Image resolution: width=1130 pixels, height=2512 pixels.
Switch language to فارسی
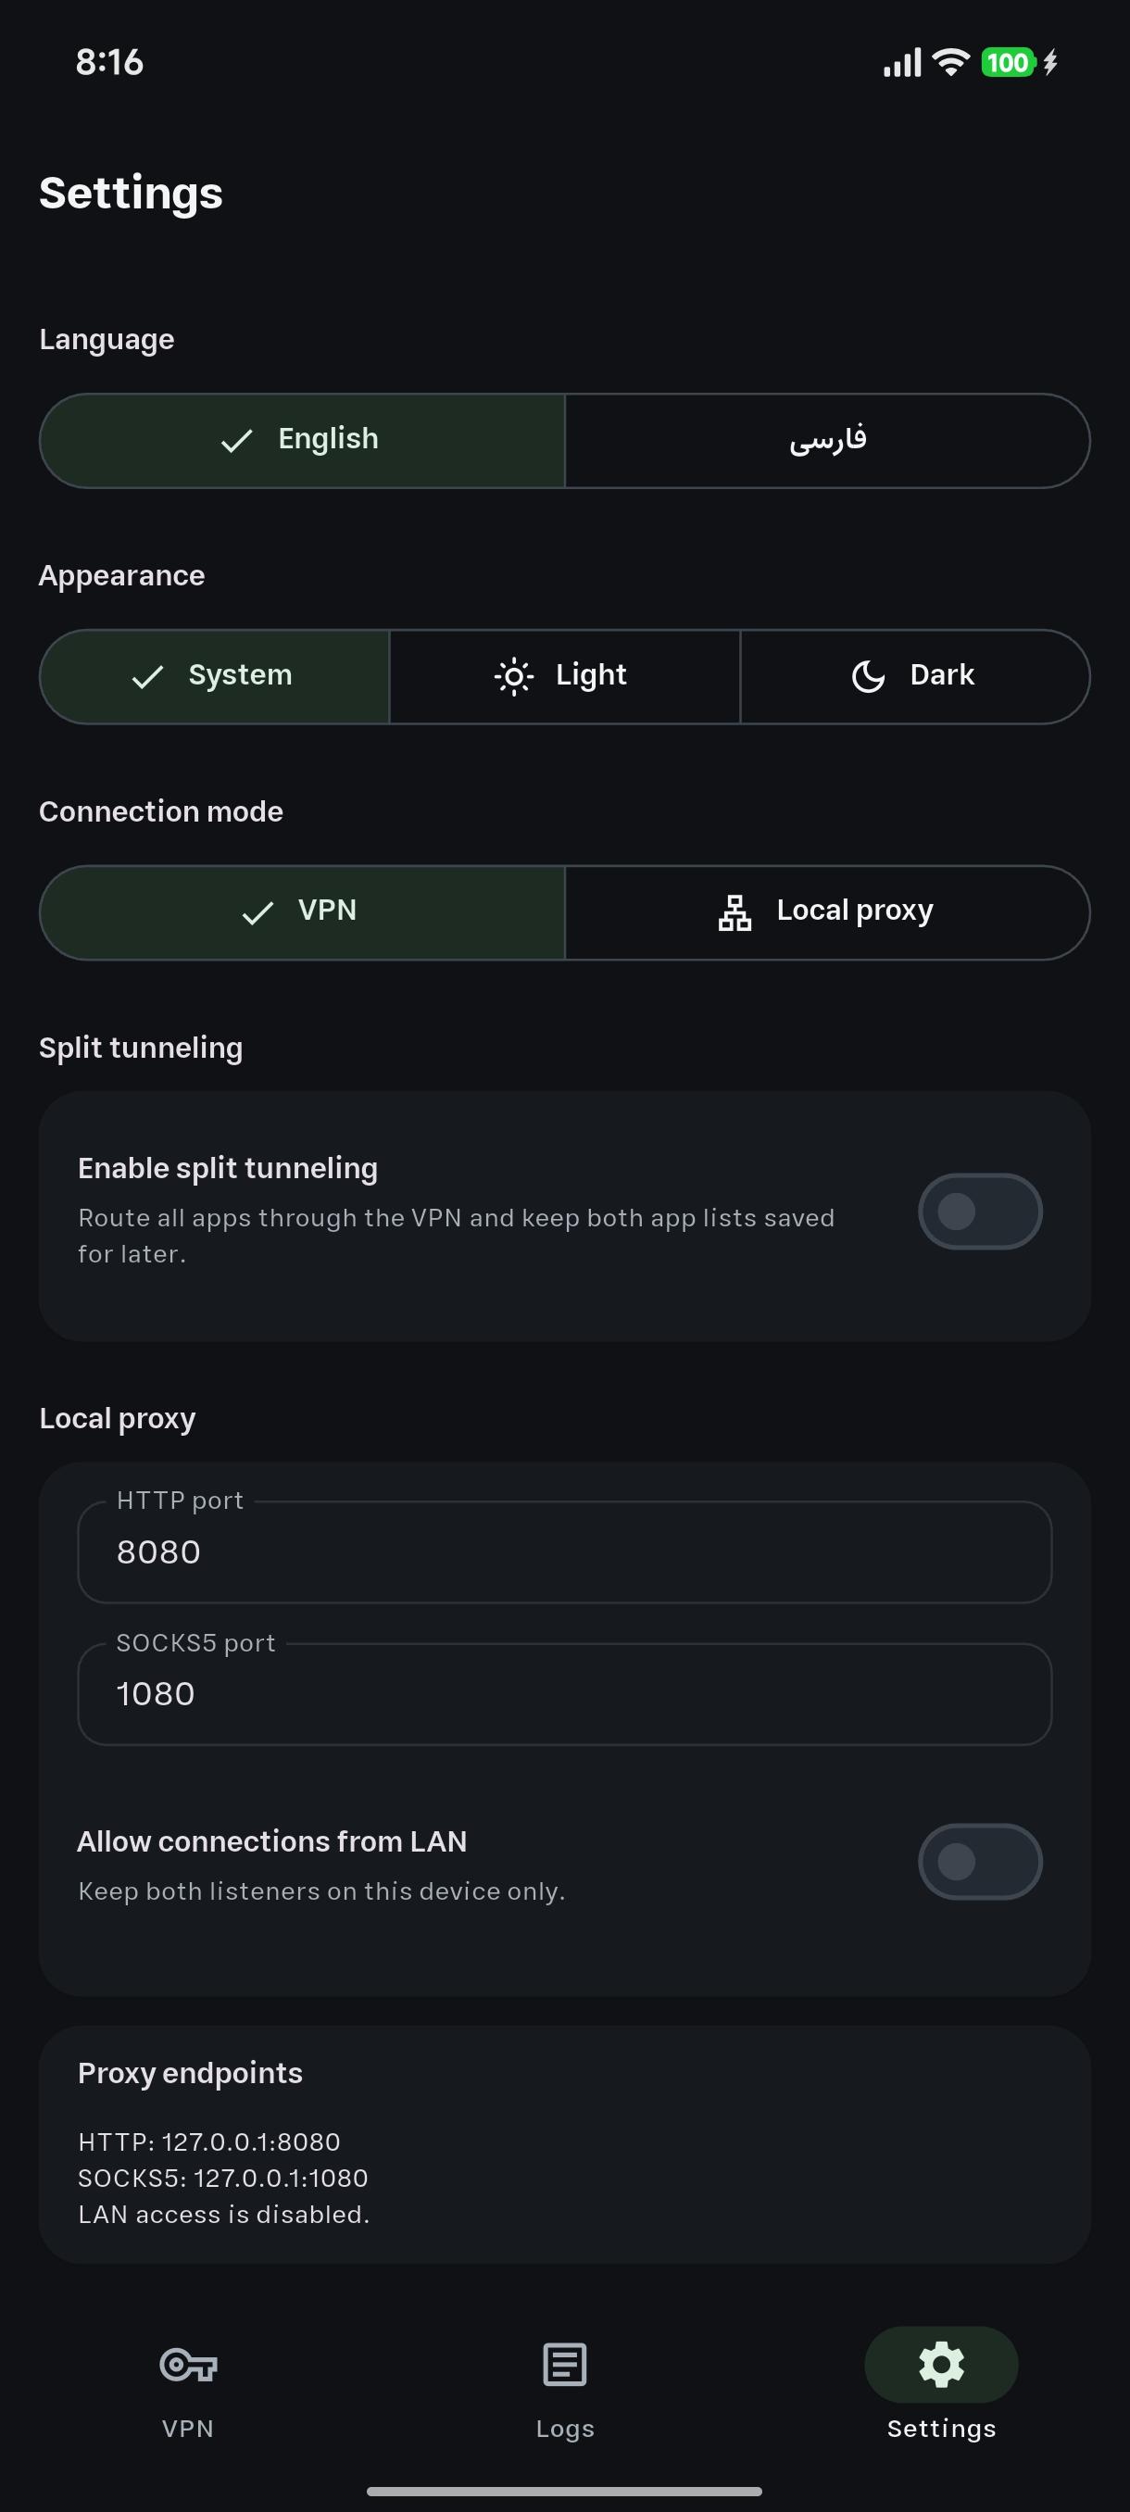[827, 440]
